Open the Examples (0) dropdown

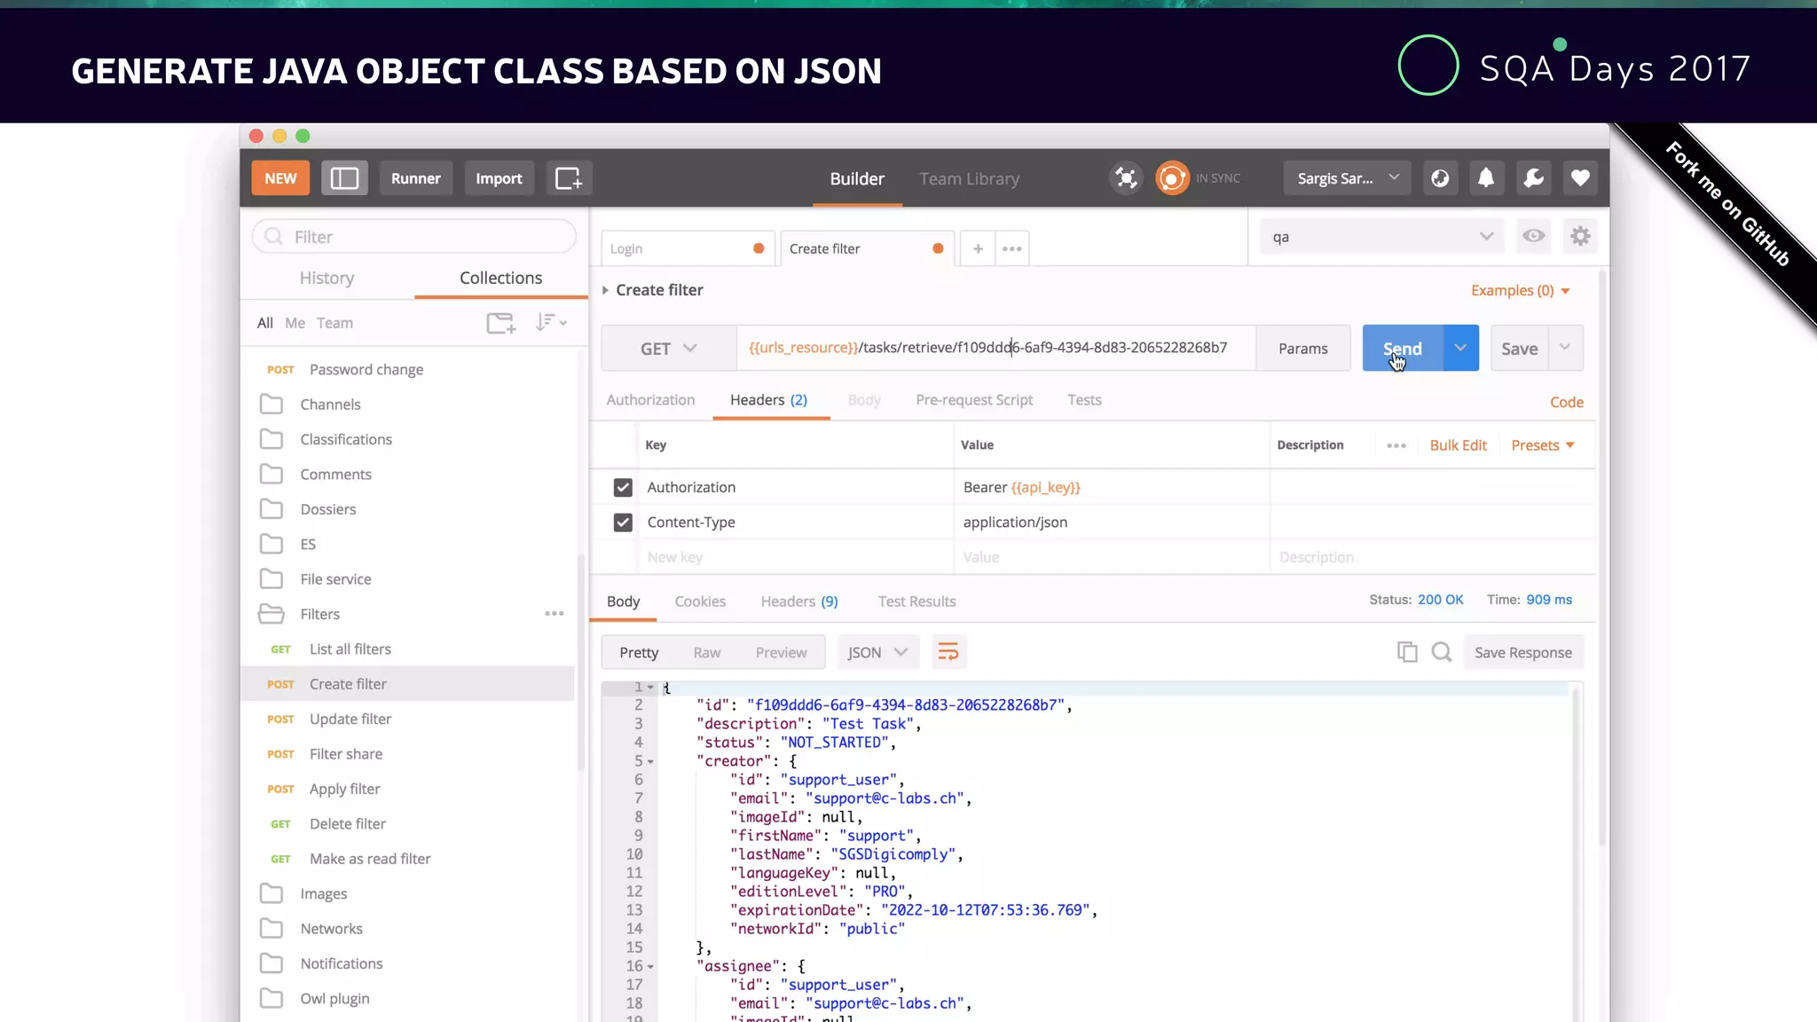point(1520,290)
